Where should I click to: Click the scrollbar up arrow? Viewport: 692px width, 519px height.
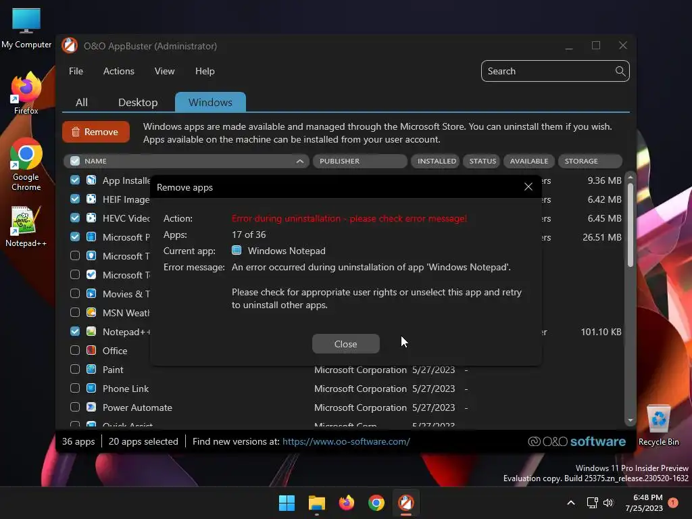tap(631, 176)
